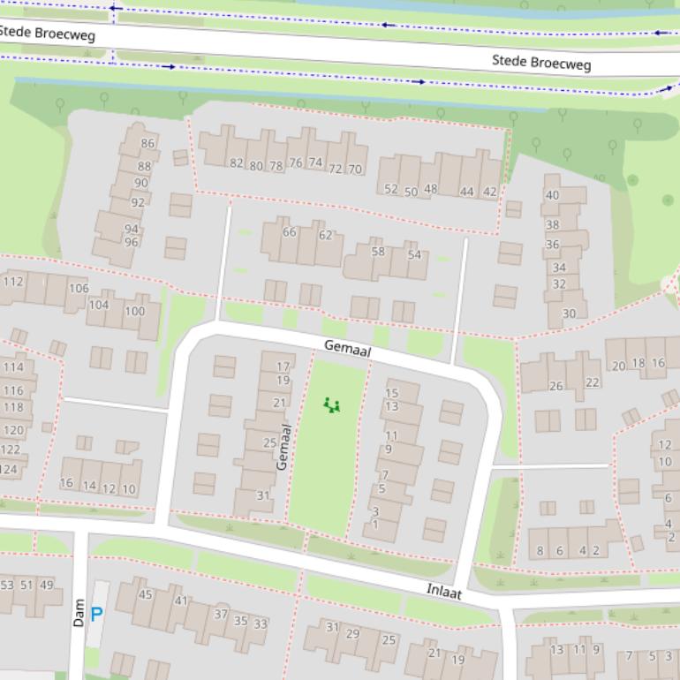
Task: Click the blue parking P icon
Action: [97, 615]
